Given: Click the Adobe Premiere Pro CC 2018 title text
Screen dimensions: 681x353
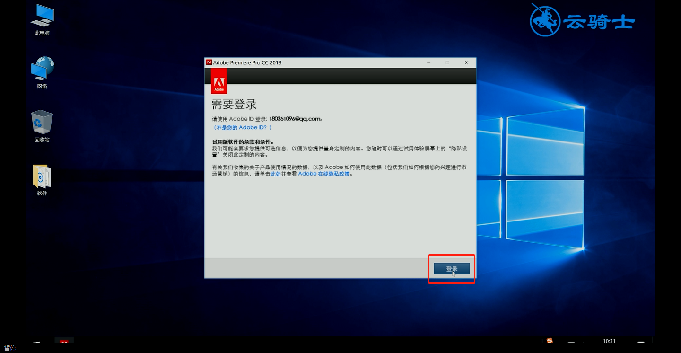Looking at the screenshot, I should tap(247, 62).
